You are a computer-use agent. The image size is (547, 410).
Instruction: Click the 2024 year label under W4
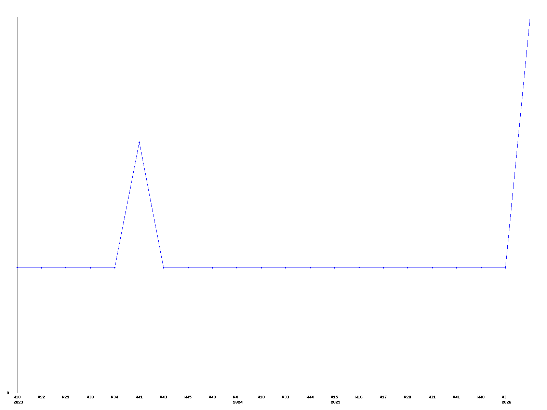coord(238,402)
